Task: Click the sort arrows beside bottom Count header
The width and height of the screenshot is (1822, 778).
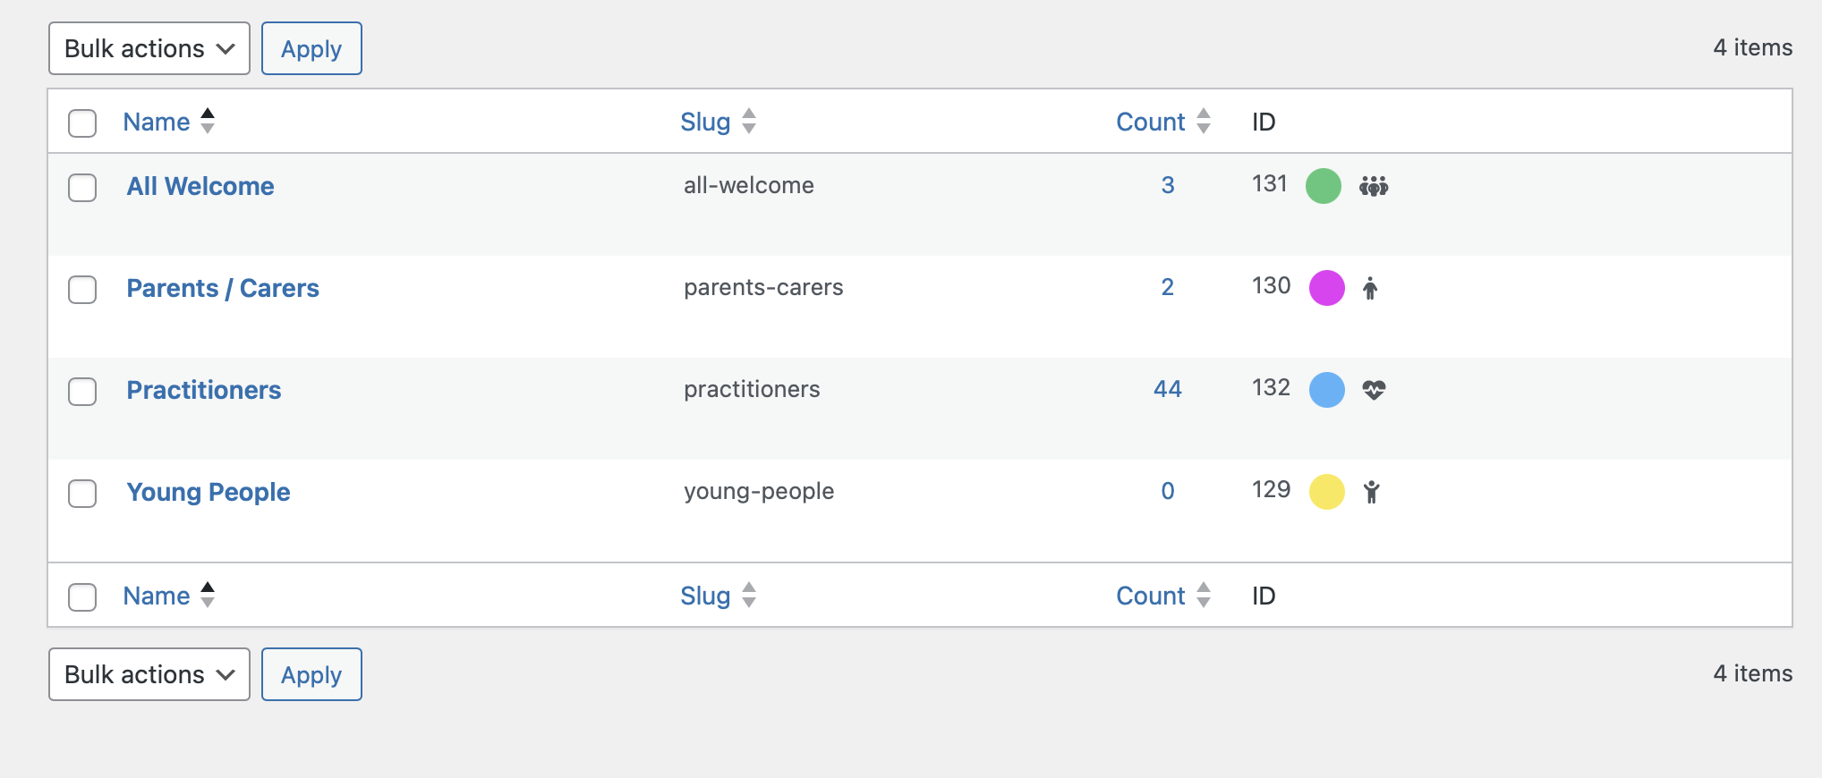Action: (1204, 596)
